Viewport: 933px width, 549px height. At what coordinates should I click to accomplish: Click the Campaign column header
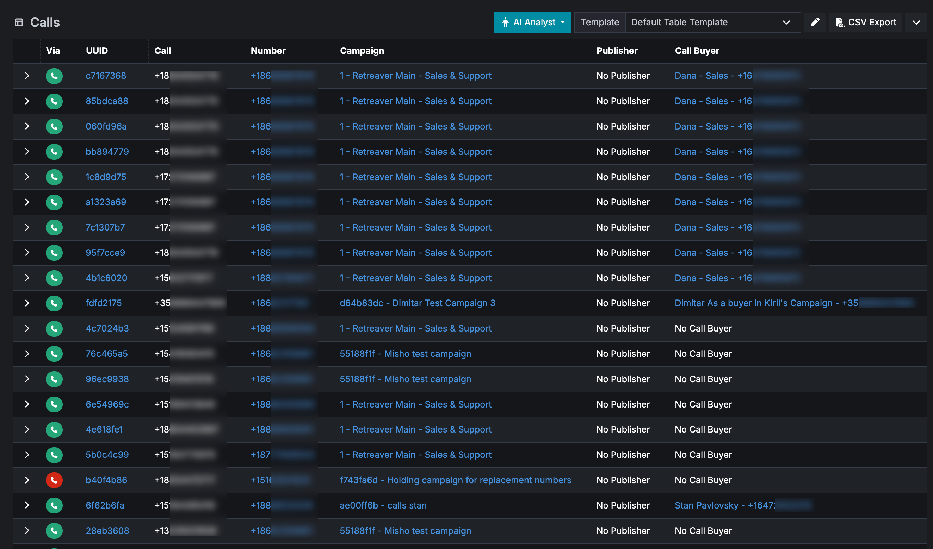[362, 51]
